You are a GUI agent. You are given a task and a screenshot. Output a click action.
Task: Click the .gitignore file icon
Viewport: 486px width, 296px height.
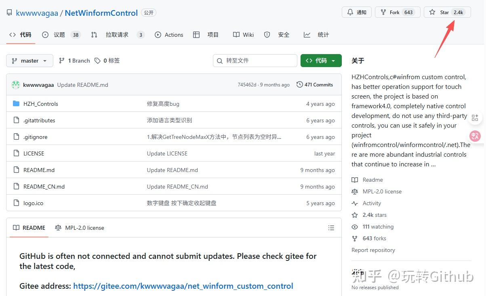16,137
